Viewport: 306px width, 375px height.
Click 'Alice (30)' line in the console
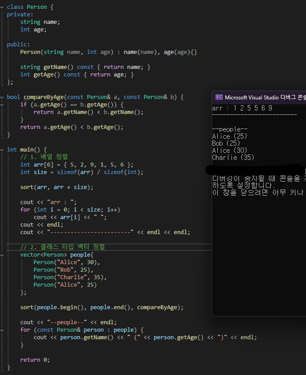tap(230, 151)
